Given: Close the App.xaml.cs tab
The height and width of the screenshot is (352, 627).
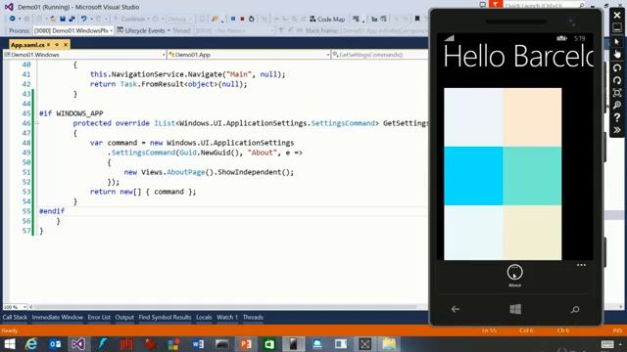Looking at the screenshot, I should click(66, 45).
